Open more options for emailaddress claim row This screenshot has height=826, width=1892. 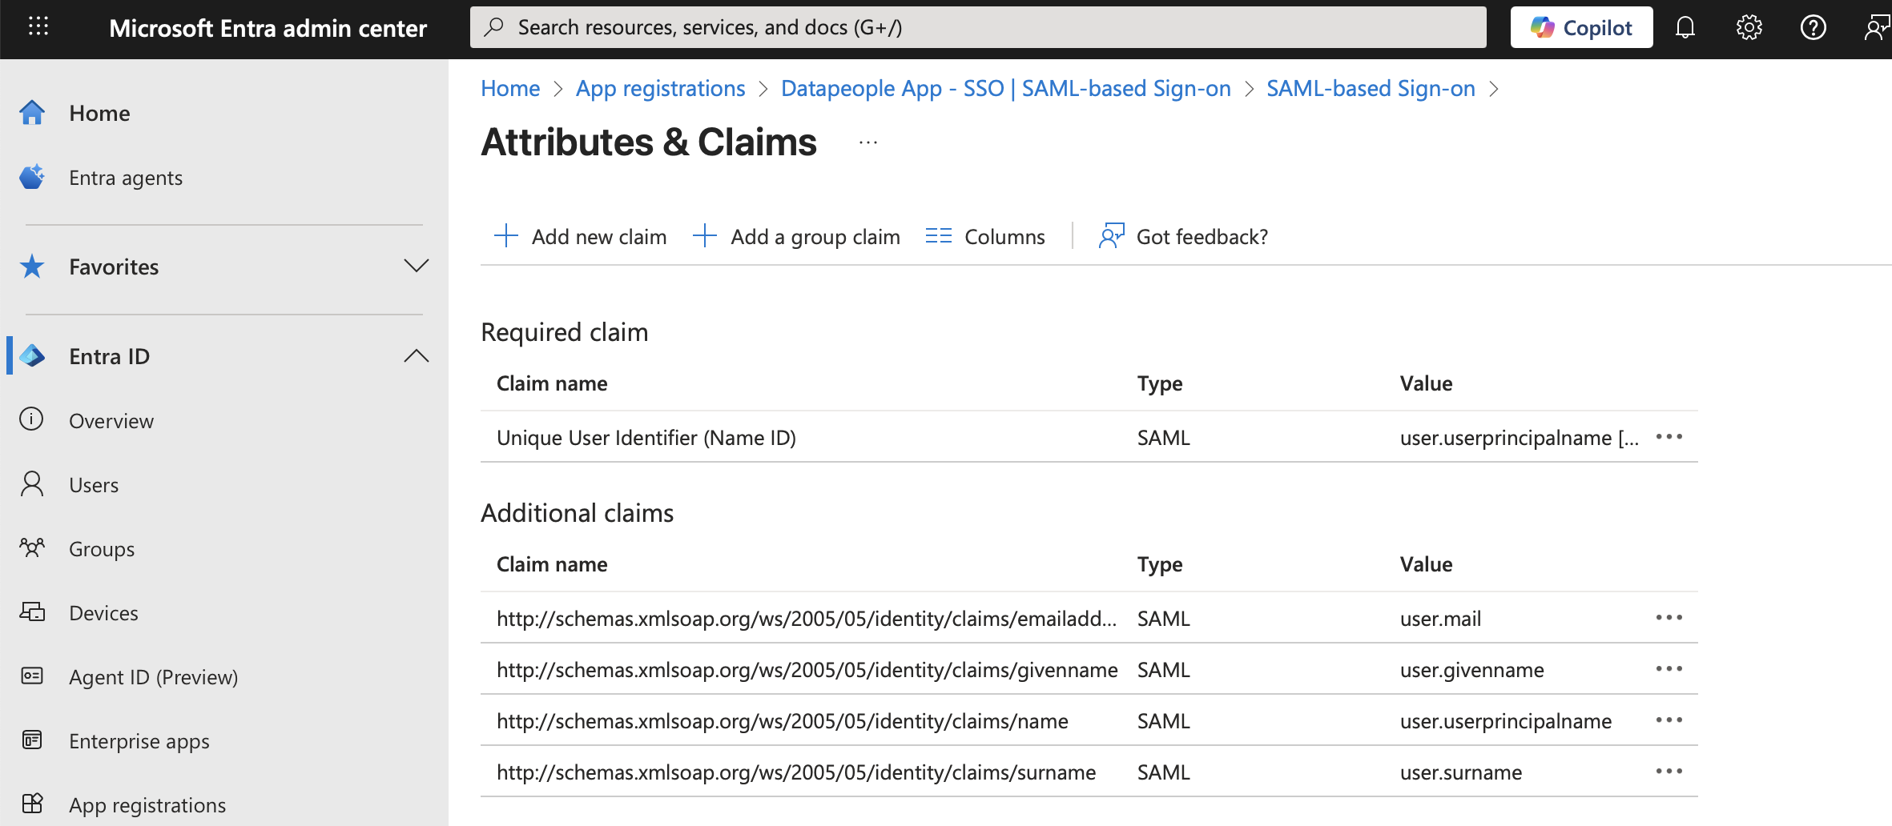coord(1669,618)
